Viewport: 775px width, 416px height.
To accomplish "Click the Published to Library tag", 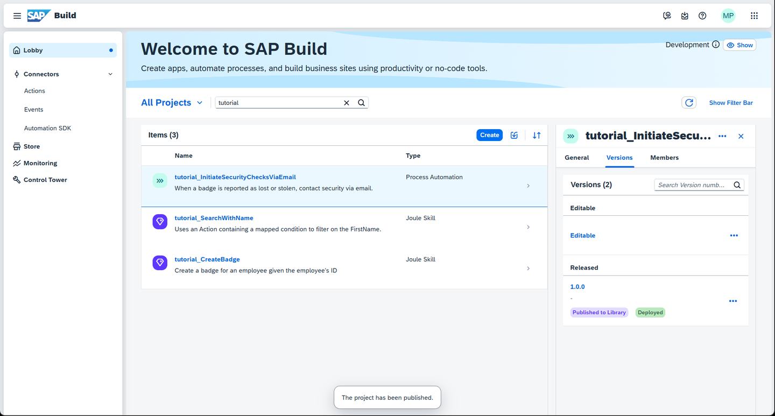I will click(x=599, y=313).
